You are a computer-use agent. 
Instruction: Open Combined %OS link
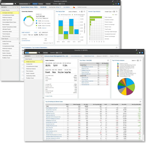coord(26,40)
